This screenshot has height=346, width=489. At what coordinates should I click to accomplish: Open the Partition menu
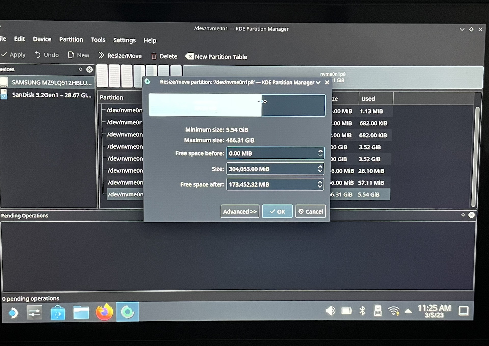point(71,39)
